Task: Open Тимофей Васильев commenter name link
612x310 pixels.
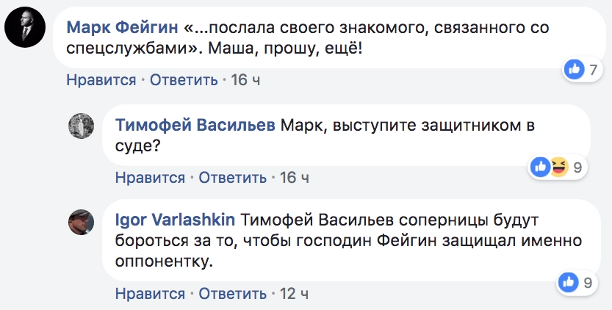Action: 195,125
